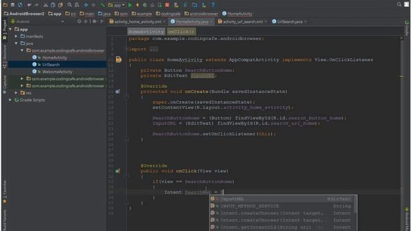Open Replace icon next to Find
This screenshot has height=231, width=411.
(77, 4)
